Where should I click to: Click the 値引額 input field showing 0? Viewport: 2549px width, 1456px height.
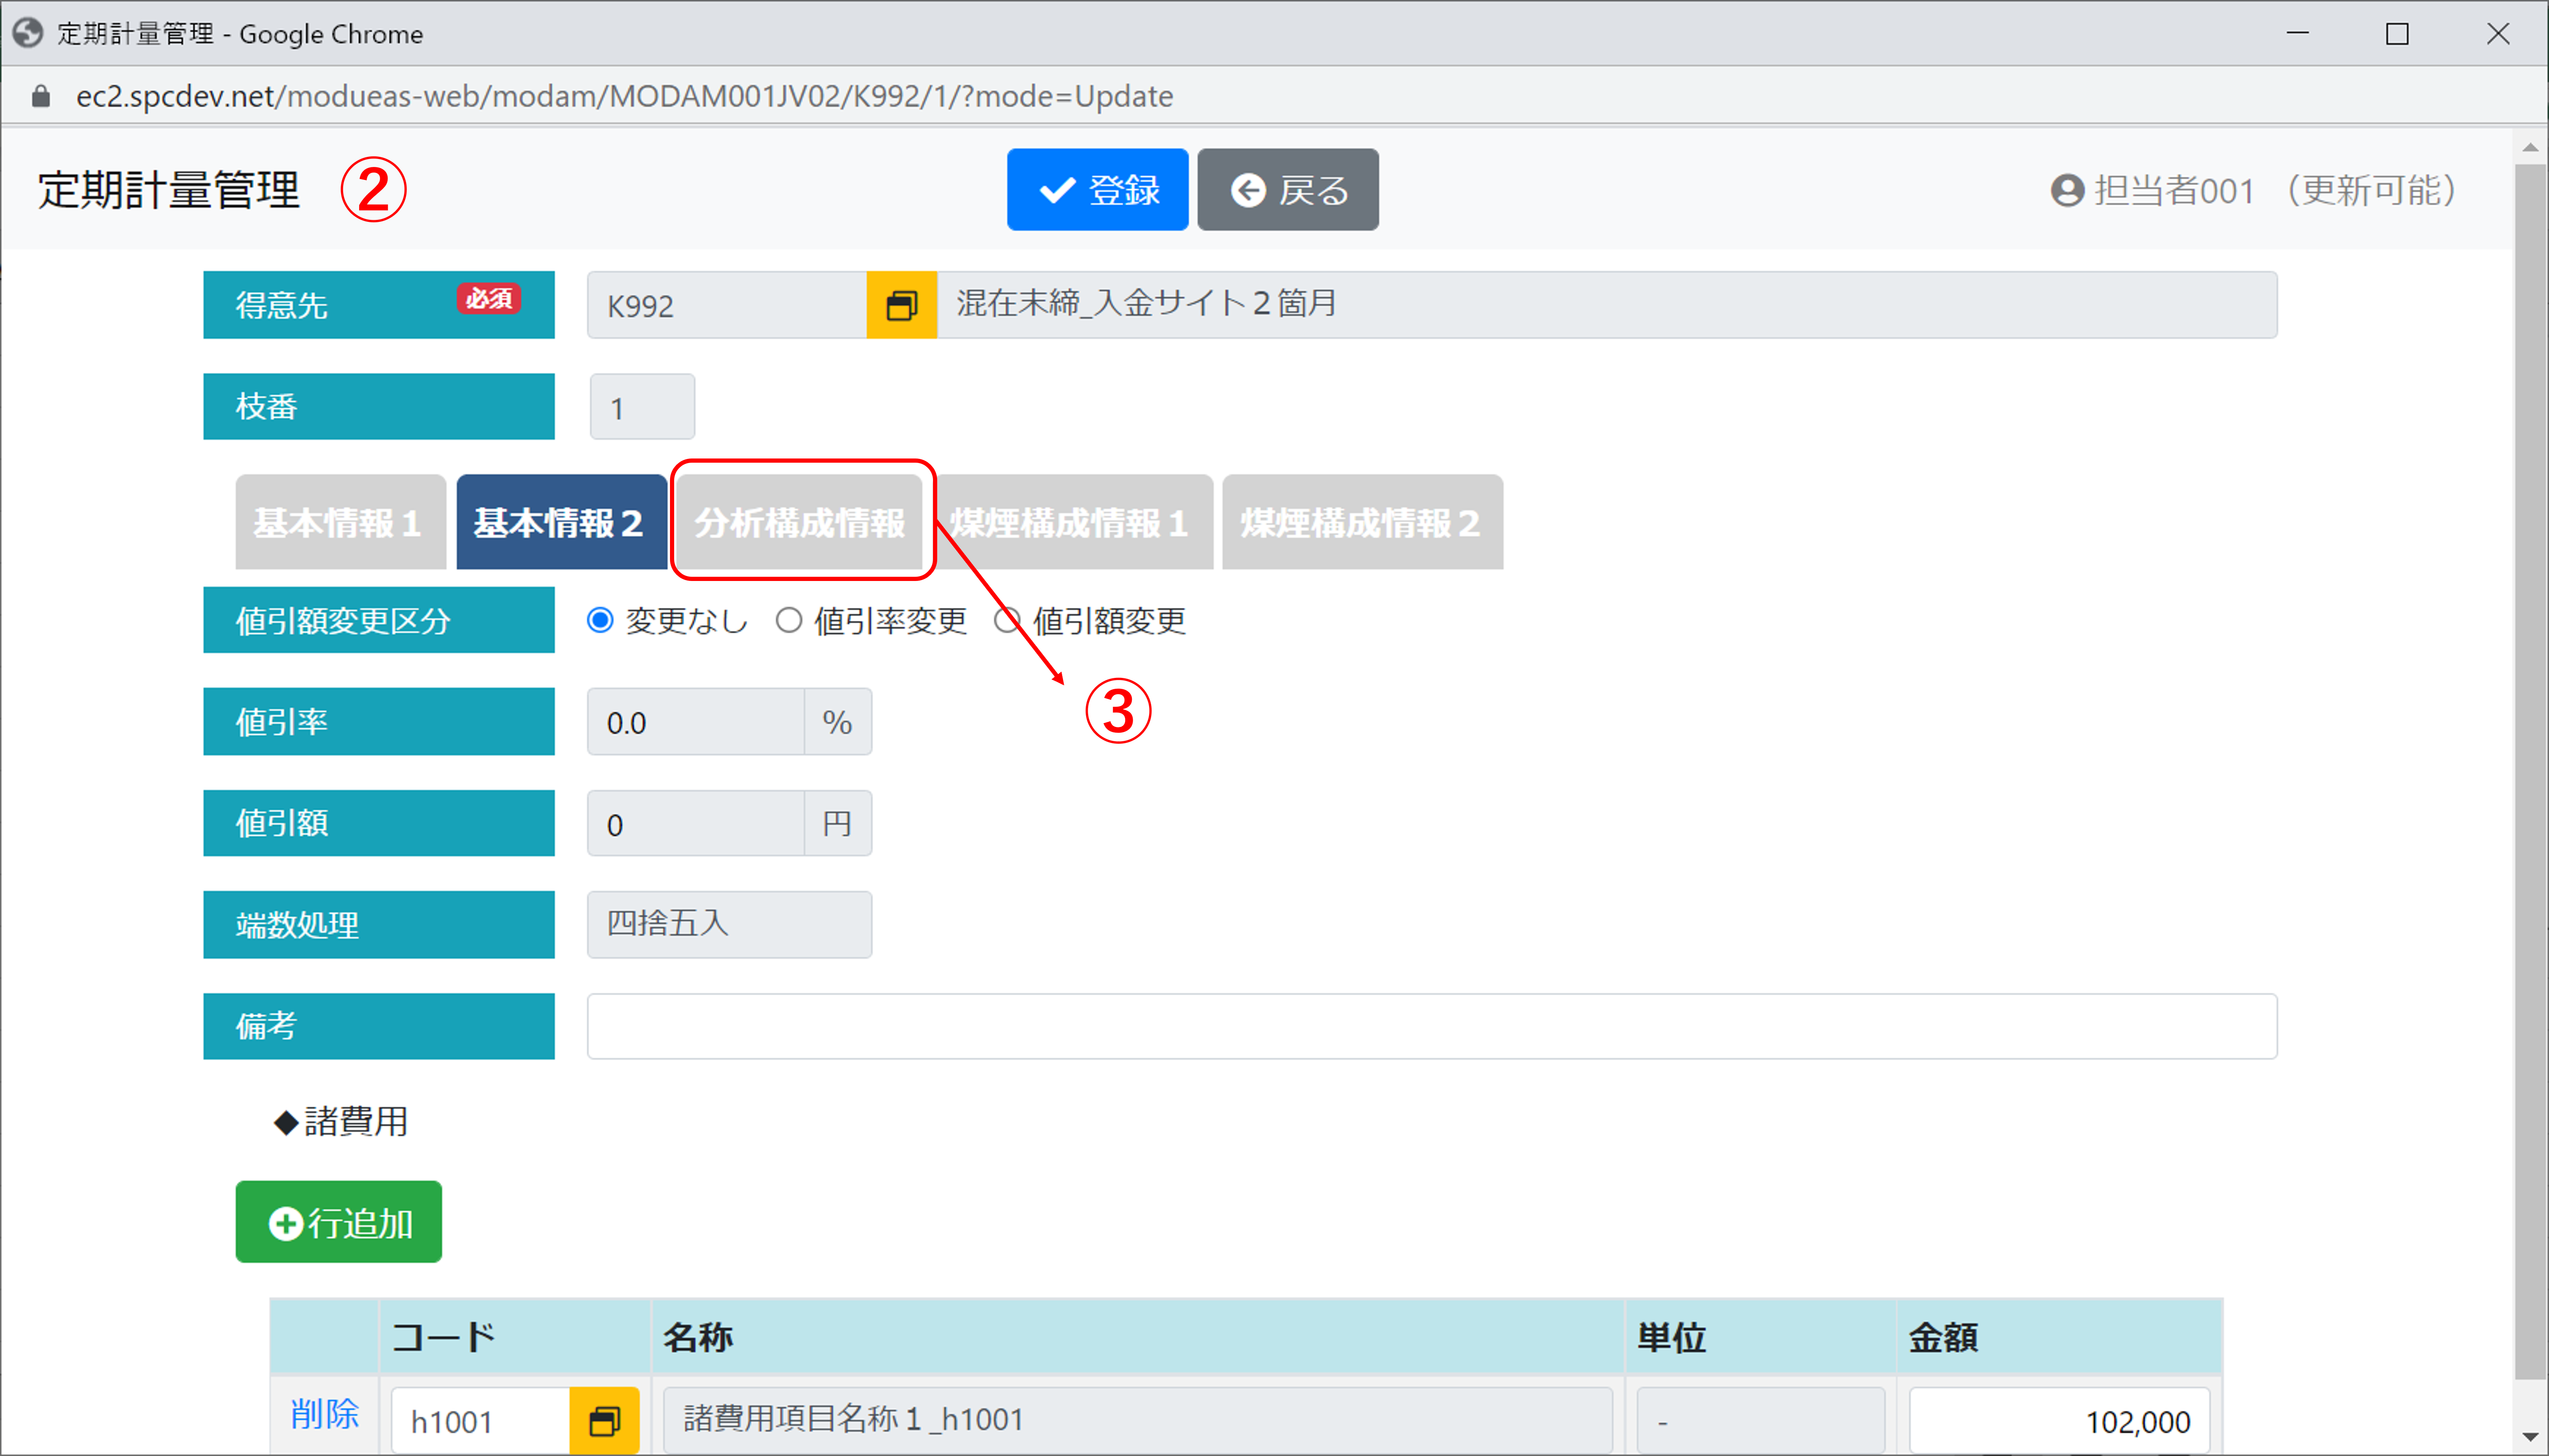(x=696, y=824)
